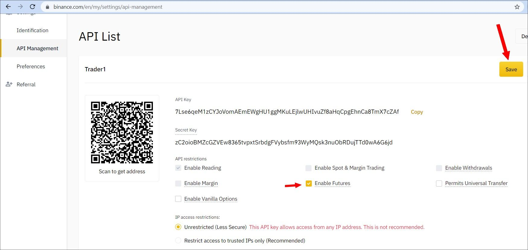Click the Secret Key value string
The width and height of the screenshot is (528, 250).
click(284, 142)
